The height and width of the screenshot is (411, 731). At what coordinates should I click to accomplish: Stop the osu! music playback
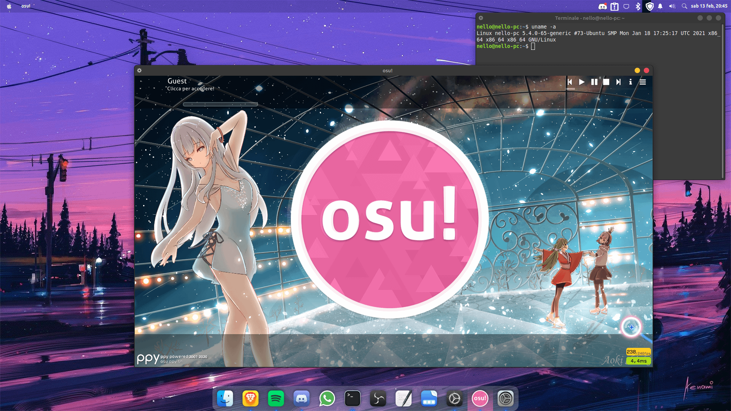[606, 82]
